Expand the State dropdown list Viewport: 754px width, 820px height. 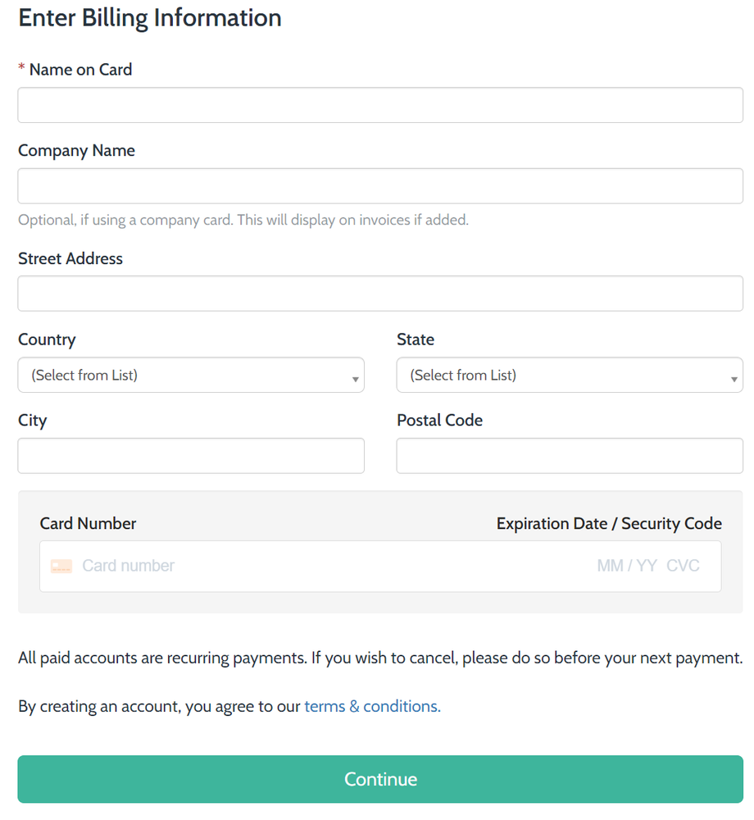pos(570,376)
